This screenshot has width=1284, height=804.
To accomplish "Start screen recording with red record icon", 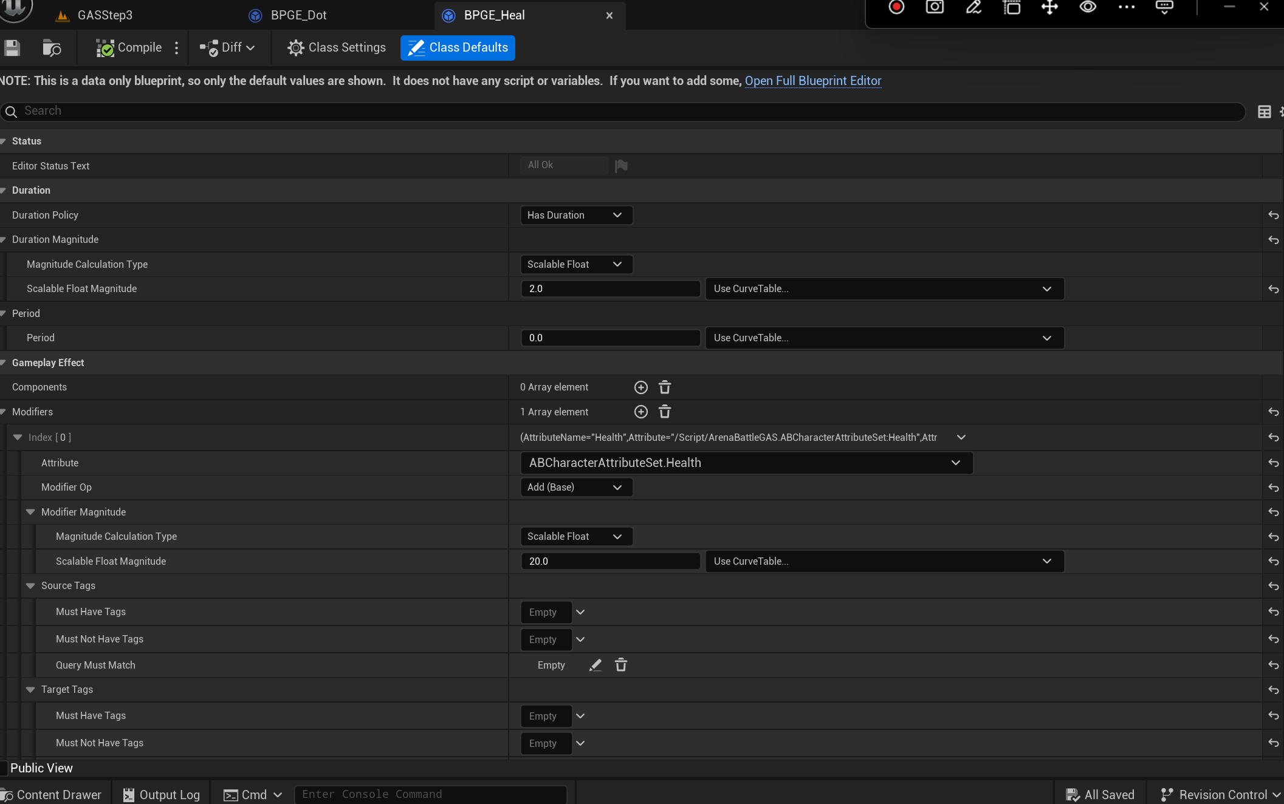I will coord(896,7).
